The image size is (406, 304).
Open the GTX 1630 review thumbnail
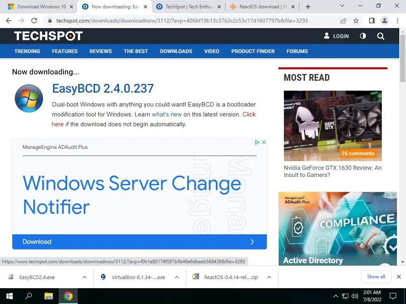tap(333, 125)
